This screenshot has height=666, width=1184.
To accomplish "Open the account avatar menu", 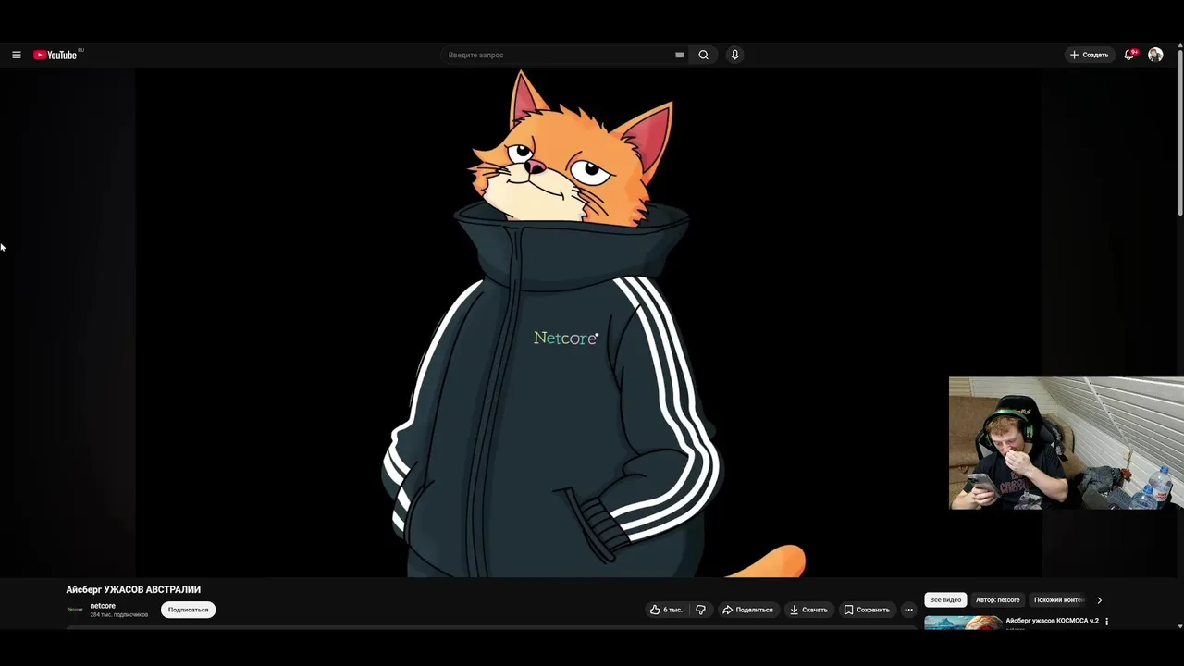I will click(x=1155, y=55).
